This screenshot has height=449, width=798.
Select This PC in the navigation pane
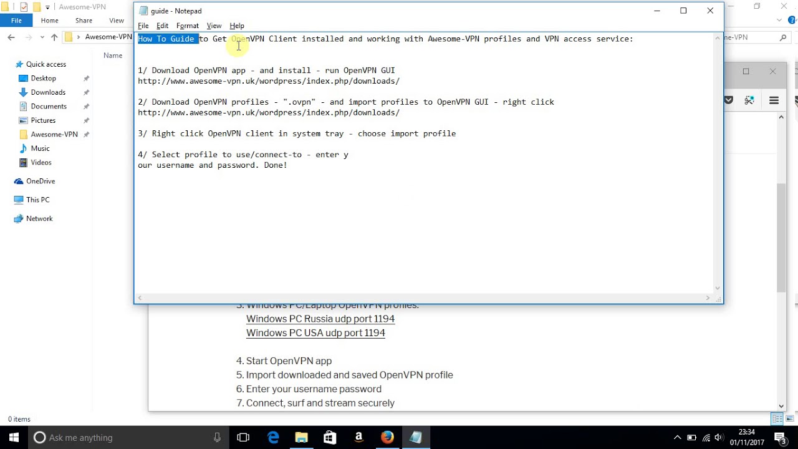point(37,200)
